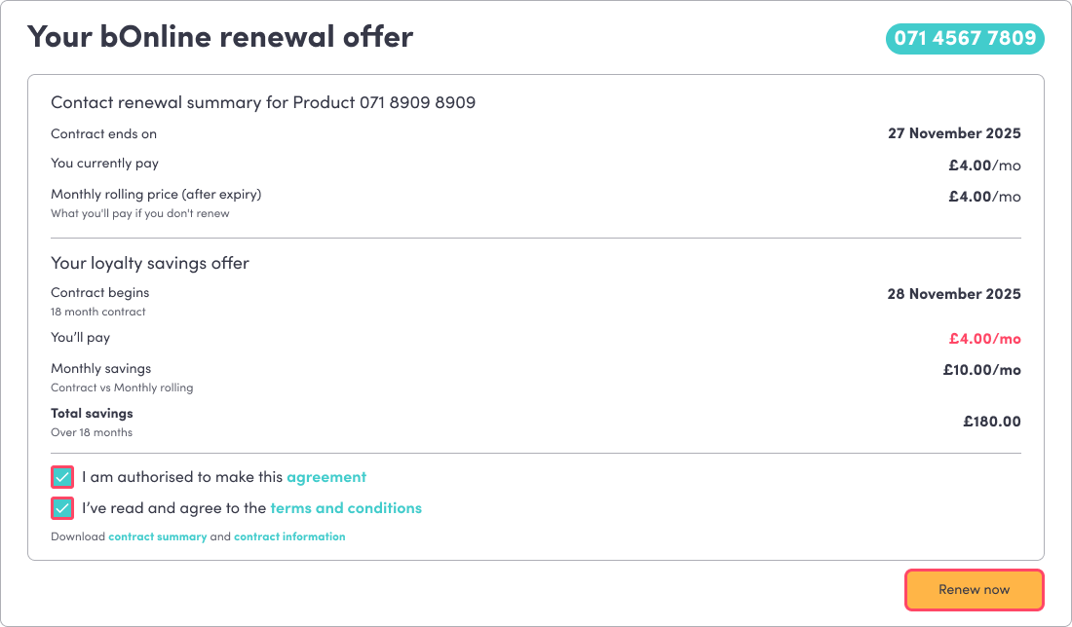Click the 27 November 2025 contract end date
Image resolution: width=1072 pixels, height=627 pixels.
coord(954,134)
